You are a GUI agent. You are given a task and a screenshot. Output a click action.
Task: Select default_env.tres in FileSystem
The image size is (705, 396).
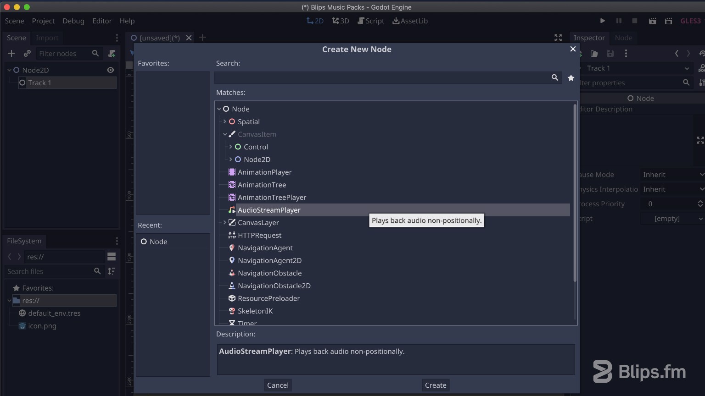point(54,313)
